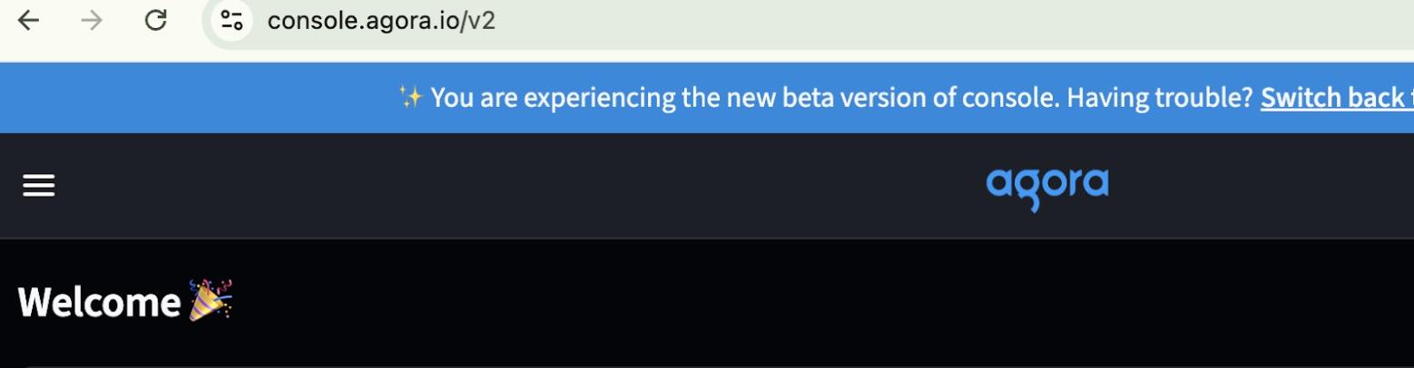
Task: Click the "Welcome" heading text
Action: click(99, 302)
